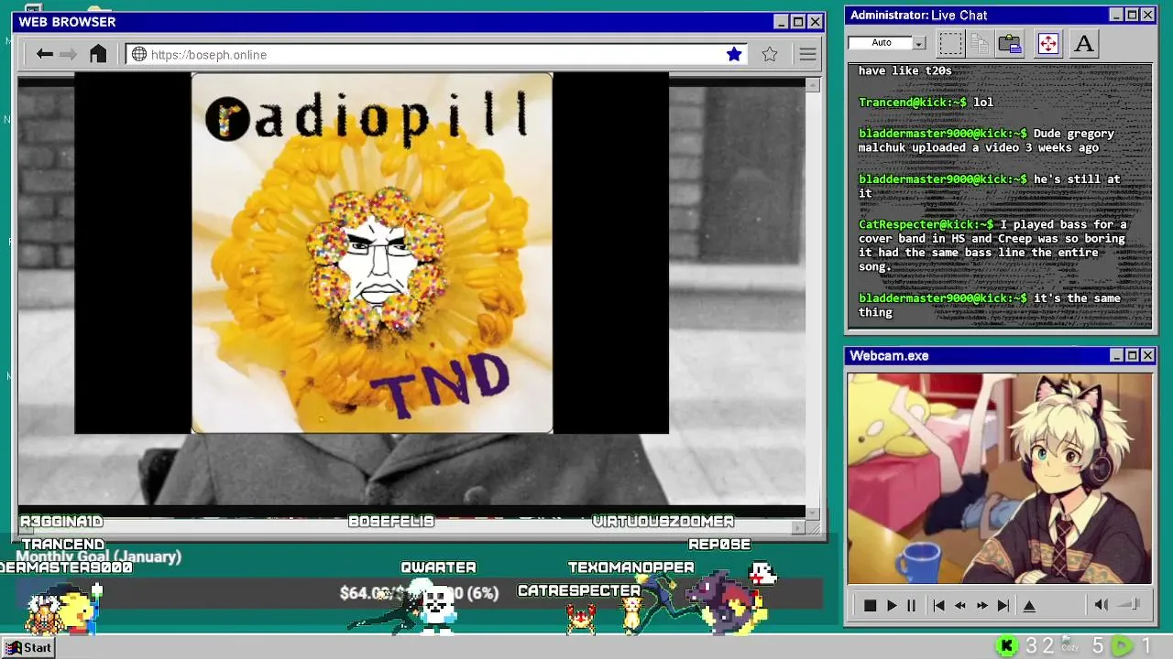Viewport: 1173px width, 659px height.
Task: Go forward in the web browser
Action: point(68,54)
